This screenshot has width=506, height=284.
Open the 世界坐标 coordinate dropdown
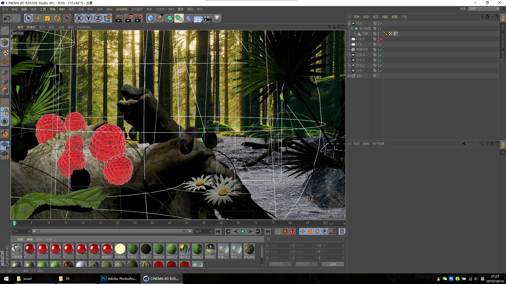[280, 264]
